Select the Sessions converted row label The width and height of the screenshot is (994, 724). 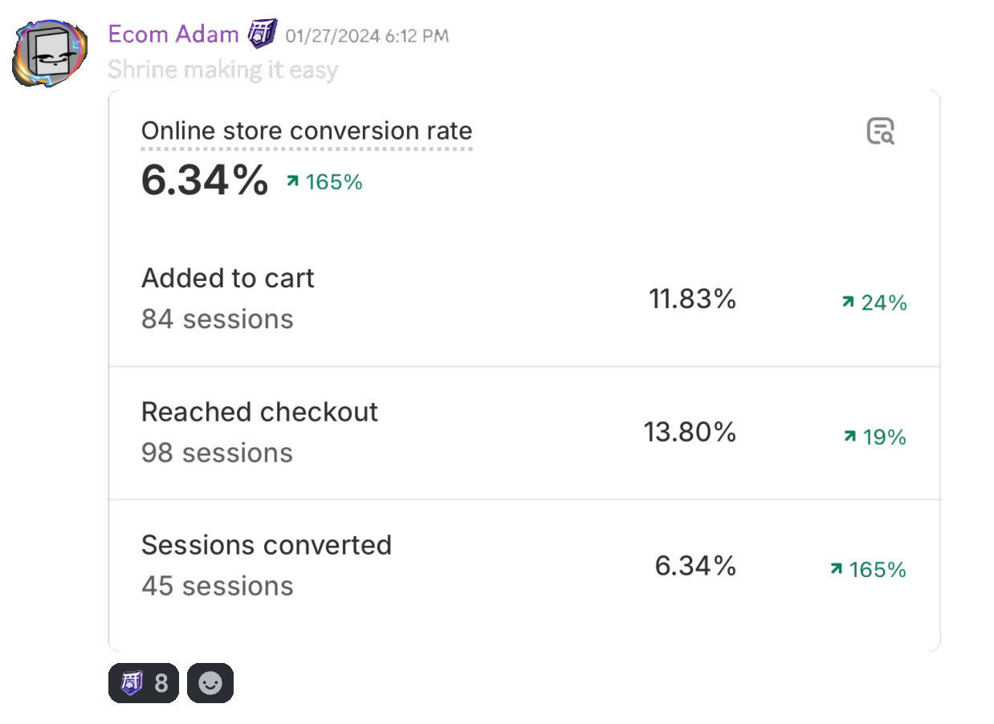coord(267,546)
